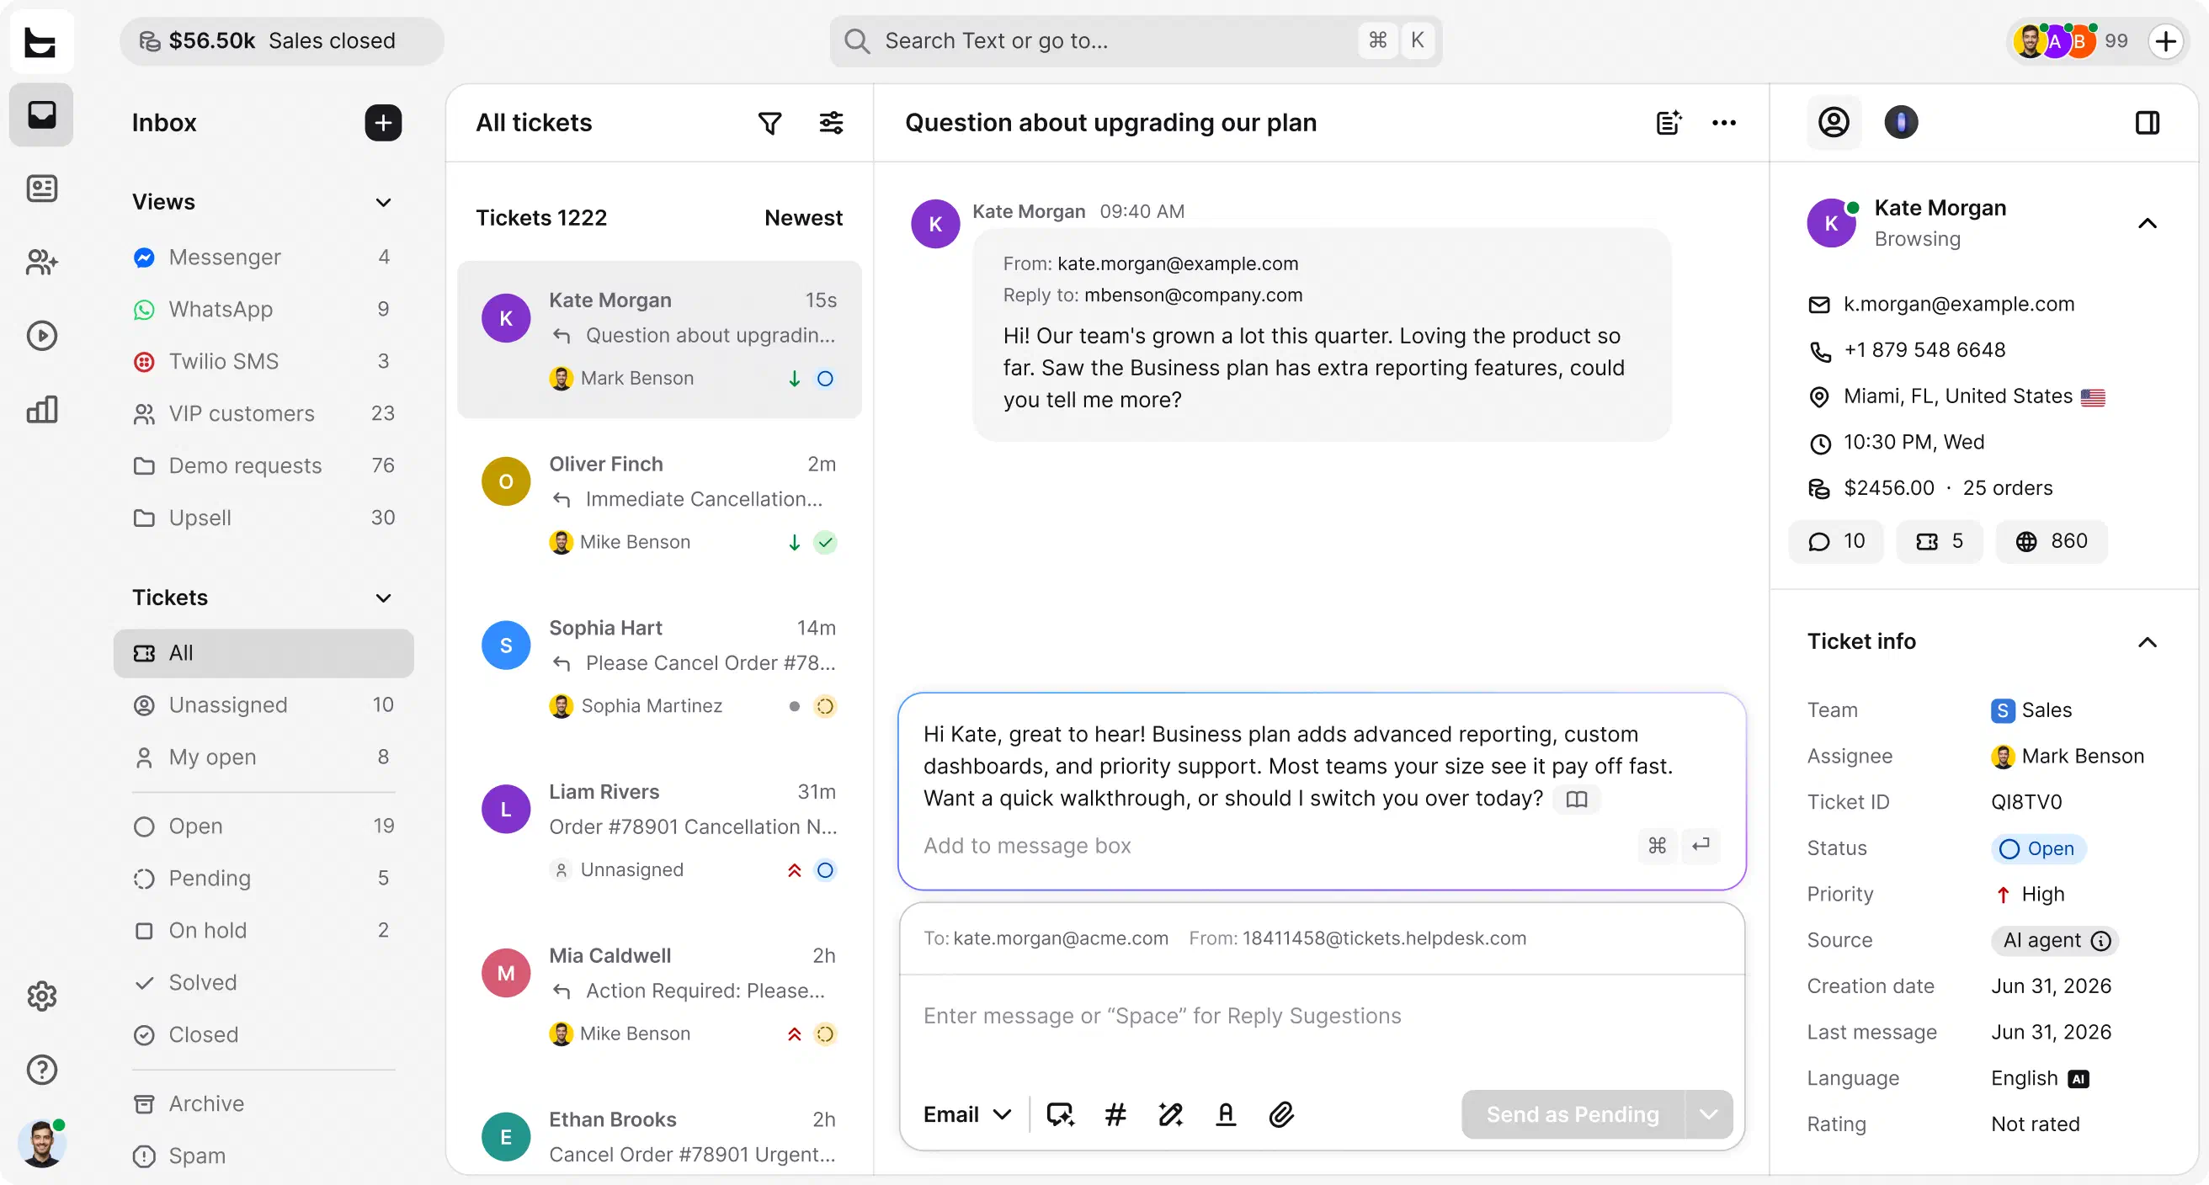The width and height of the screenshot is (2209, 1185).
Task: Show Unassigned tickets
Action: (x=263, y=704)
